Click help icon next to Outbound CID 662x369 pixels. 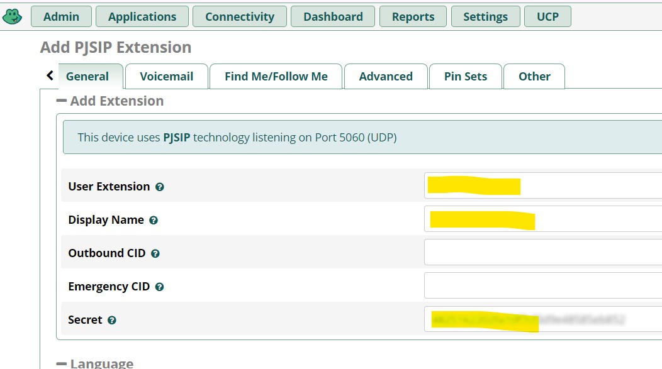pos(155,254)
